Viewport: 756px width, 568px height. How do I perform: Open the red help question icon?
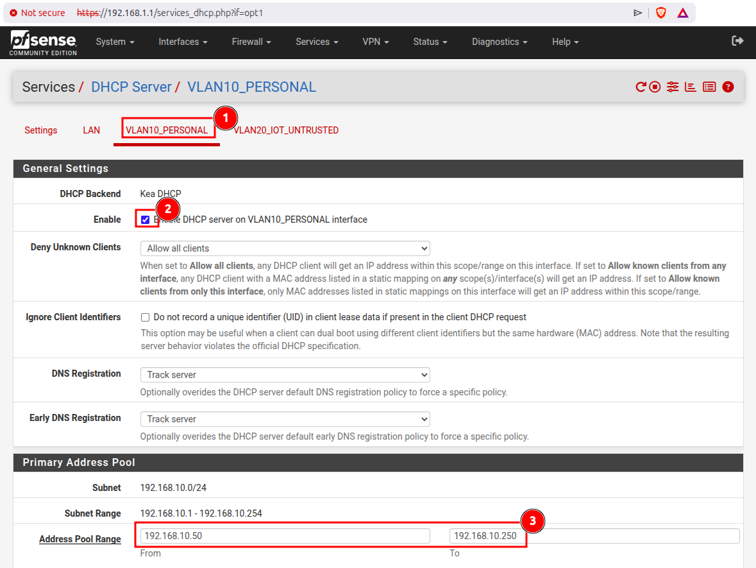click(728, 87)
